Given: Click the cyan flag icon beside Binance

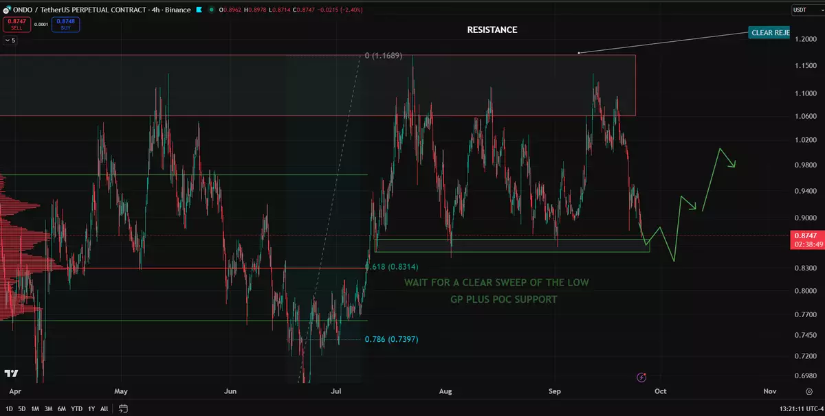Looking at the screenshot, I should pyautogui.click(x=199, y=10).
